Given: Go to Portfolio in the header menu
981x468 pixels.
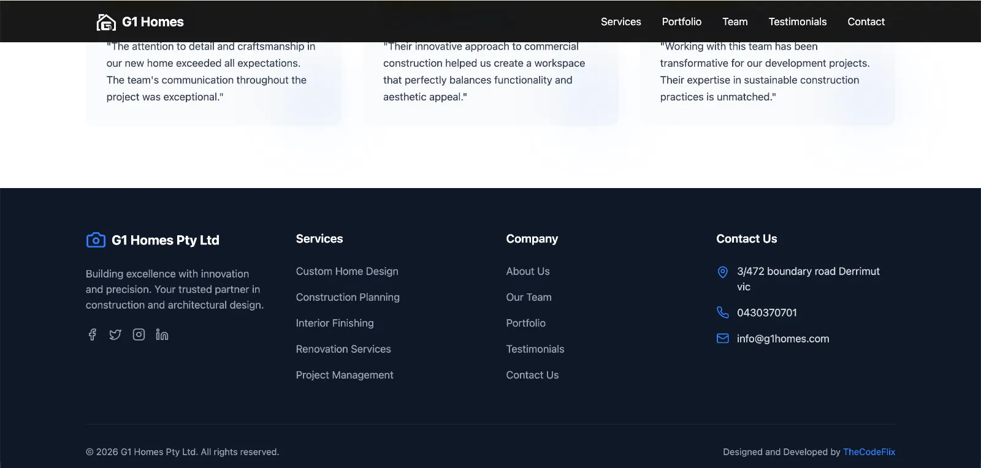Looking at the screenshot, I should pos(681,22).
